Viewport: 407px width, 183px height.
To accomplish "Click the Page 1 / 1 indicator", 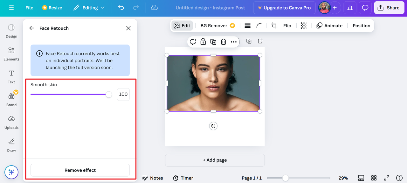I will [x=252, y=178].
